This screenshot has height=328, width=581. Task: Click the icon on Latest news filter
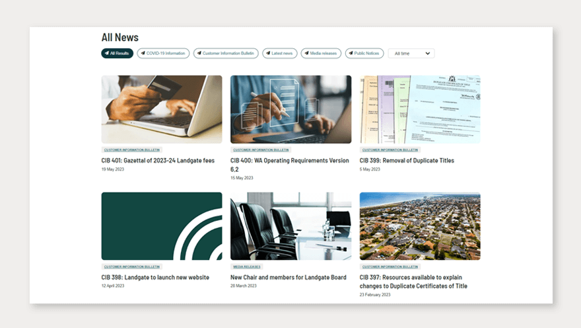268,54
